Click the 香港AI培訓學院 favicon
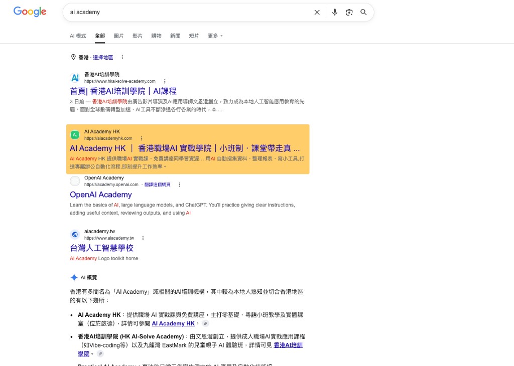Viewport: 514px width, 366px height. 75,78
